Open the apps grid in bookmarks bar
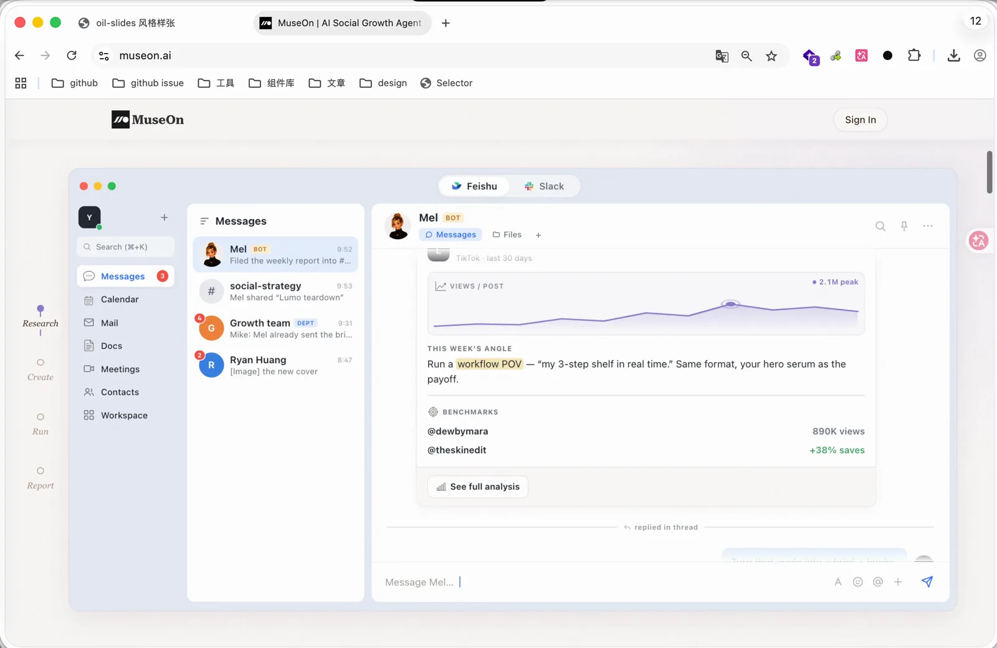Viewport: 997px width, 648px height. point(21,83)
